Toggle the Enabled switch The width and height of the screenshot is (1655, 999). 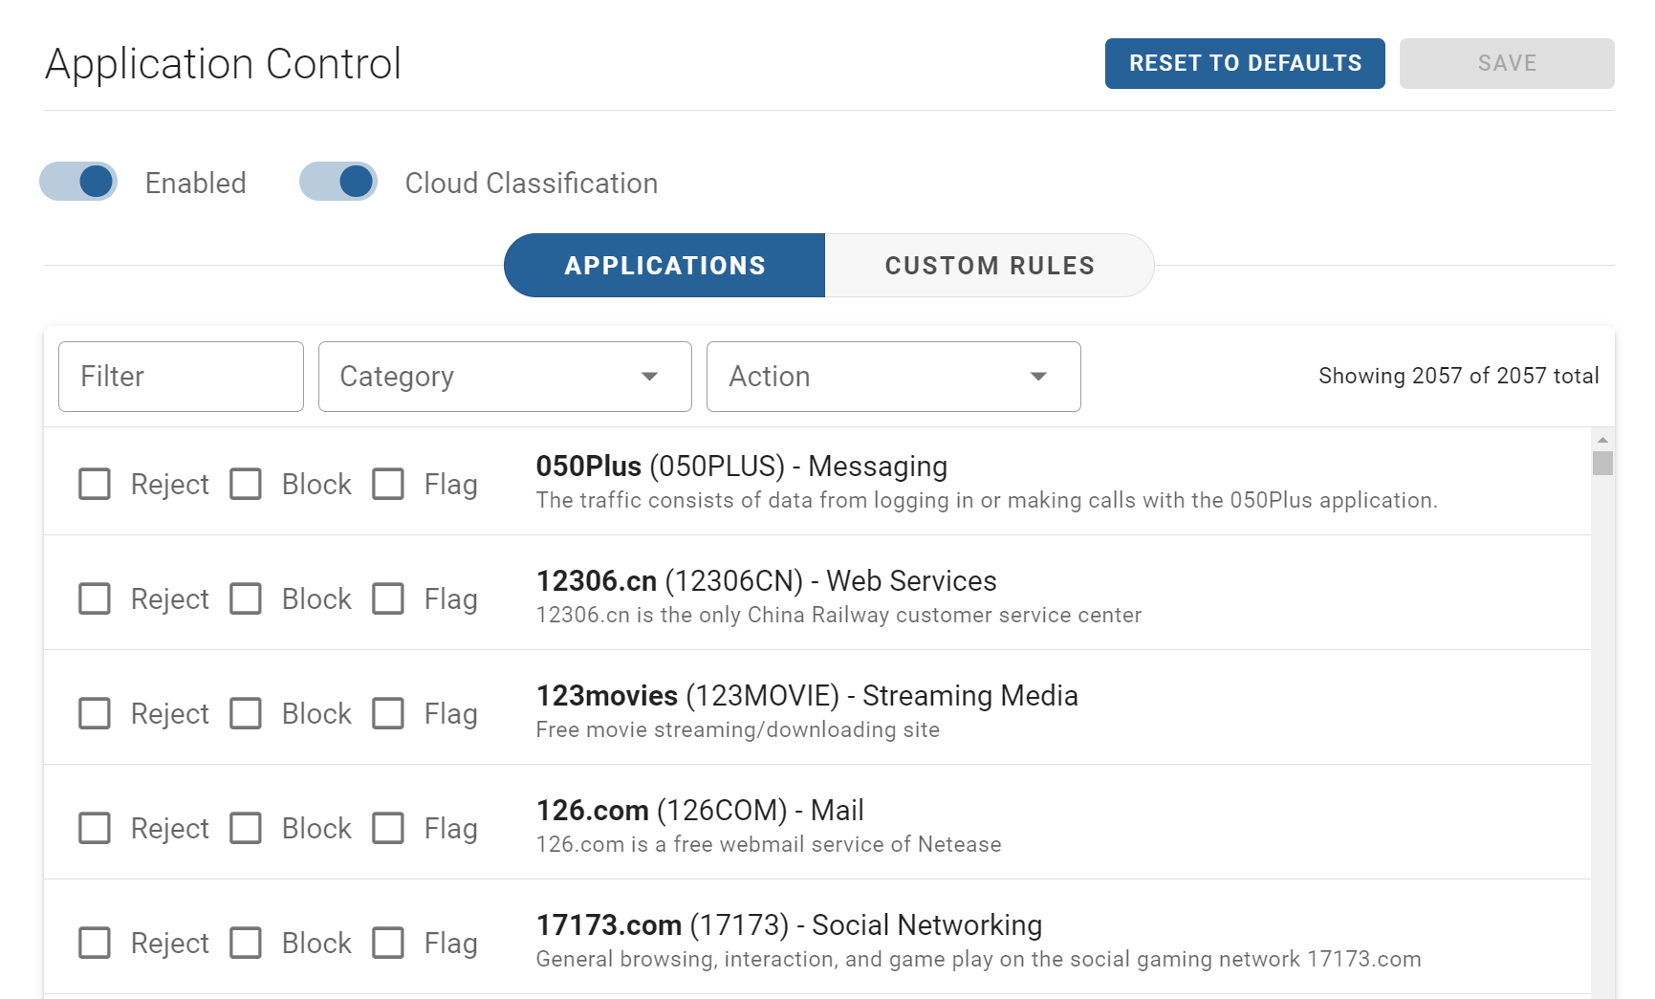[78, 182]
